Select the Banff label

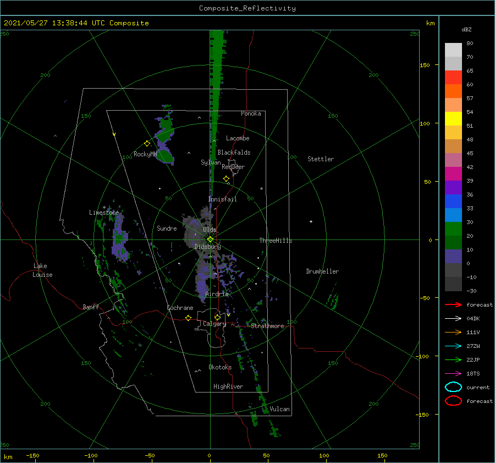click(x=91, y=307)
